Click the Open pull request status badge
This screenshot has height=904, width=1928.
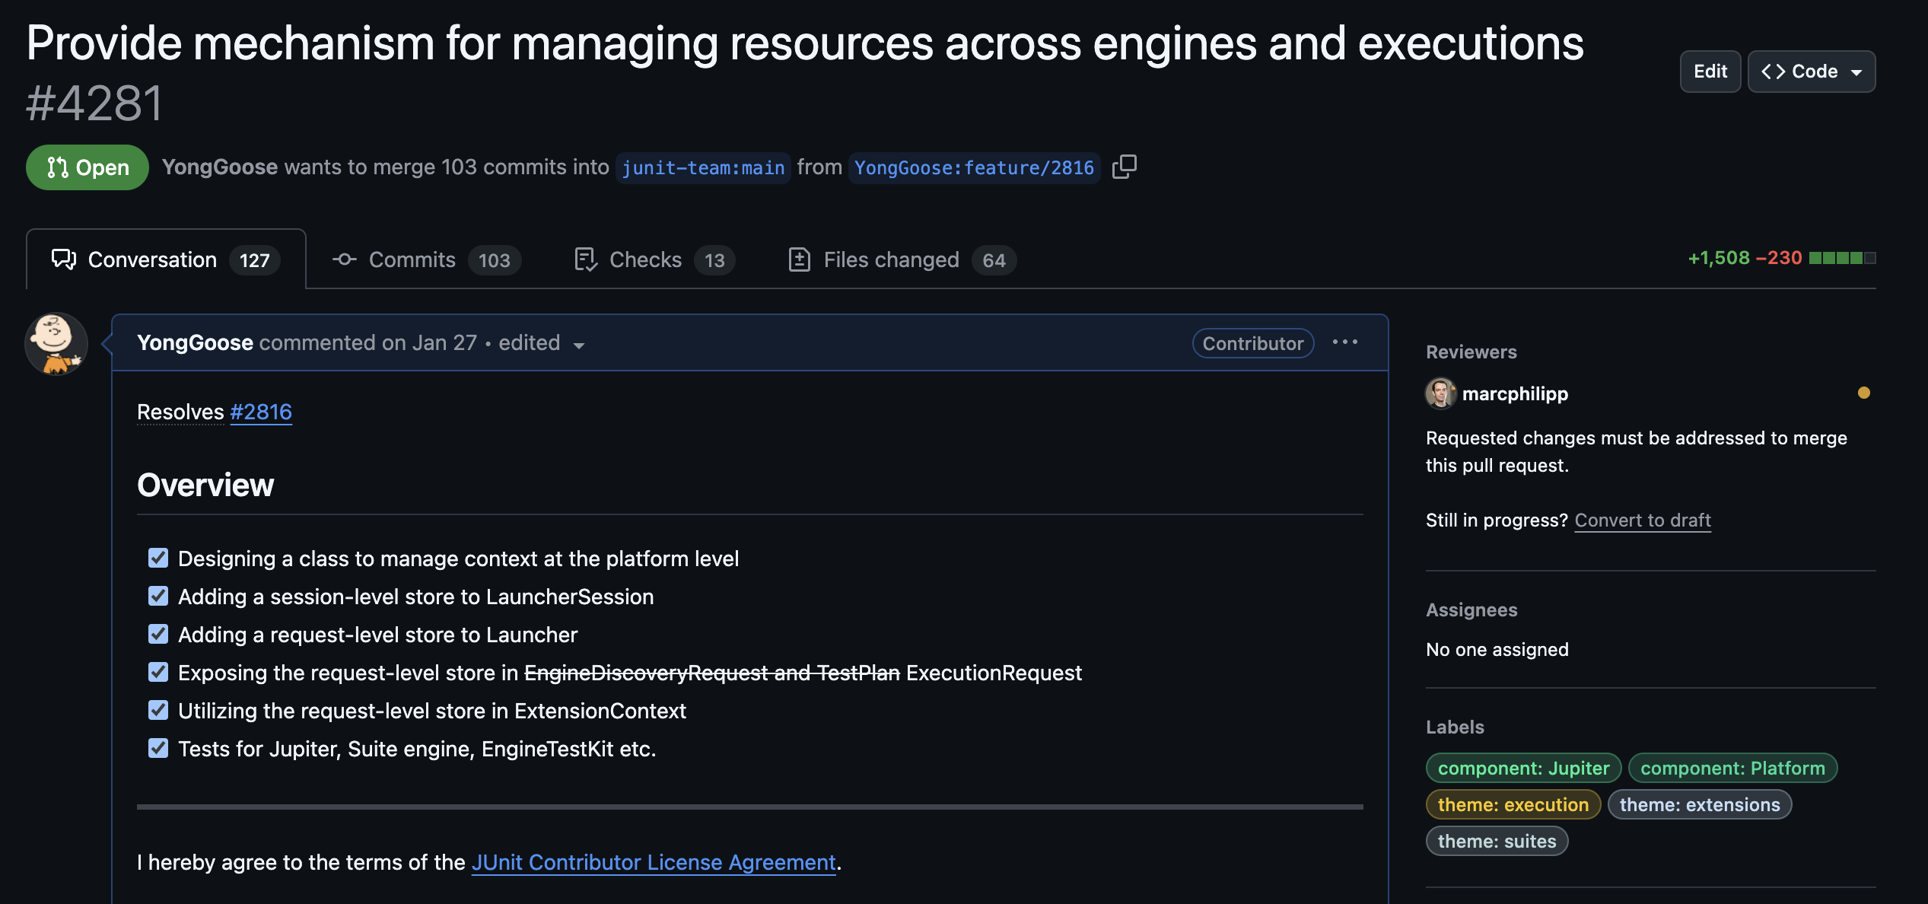pyautogui.click(x=87, y=167)
